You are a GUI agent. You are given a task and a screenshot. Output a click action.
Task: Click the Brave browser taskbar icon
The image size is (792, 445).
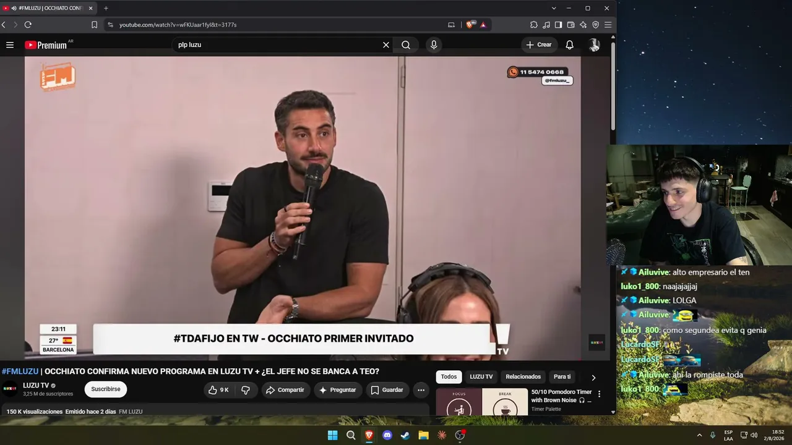click(369, 435)
